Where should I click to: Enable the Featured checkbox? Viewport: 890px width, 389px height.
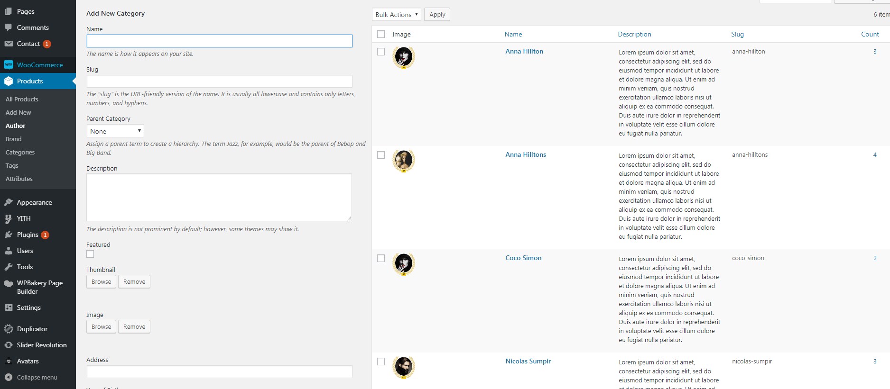pyautogui.click(x=90, y=254)
